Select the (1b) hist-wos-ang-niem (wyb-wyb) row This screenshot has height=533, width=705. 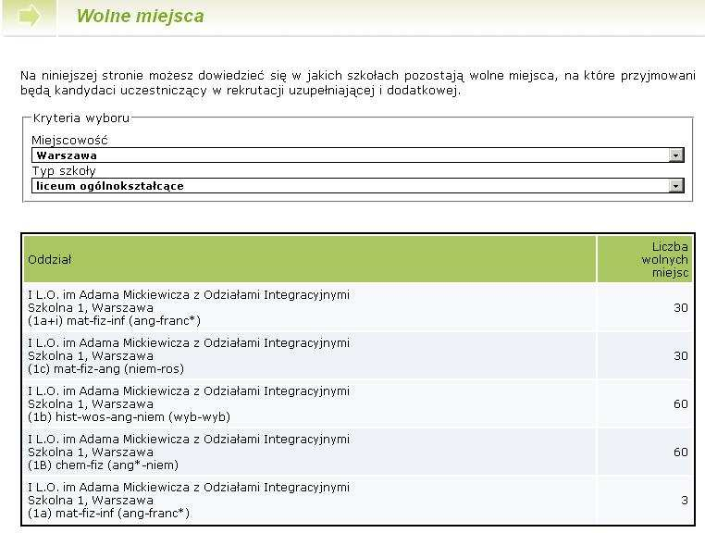[x=358, y=404]
